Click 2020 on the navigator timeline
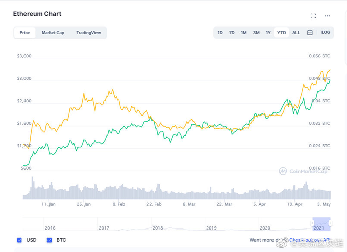Screen dimensions: 347x252 coord(265,228)
